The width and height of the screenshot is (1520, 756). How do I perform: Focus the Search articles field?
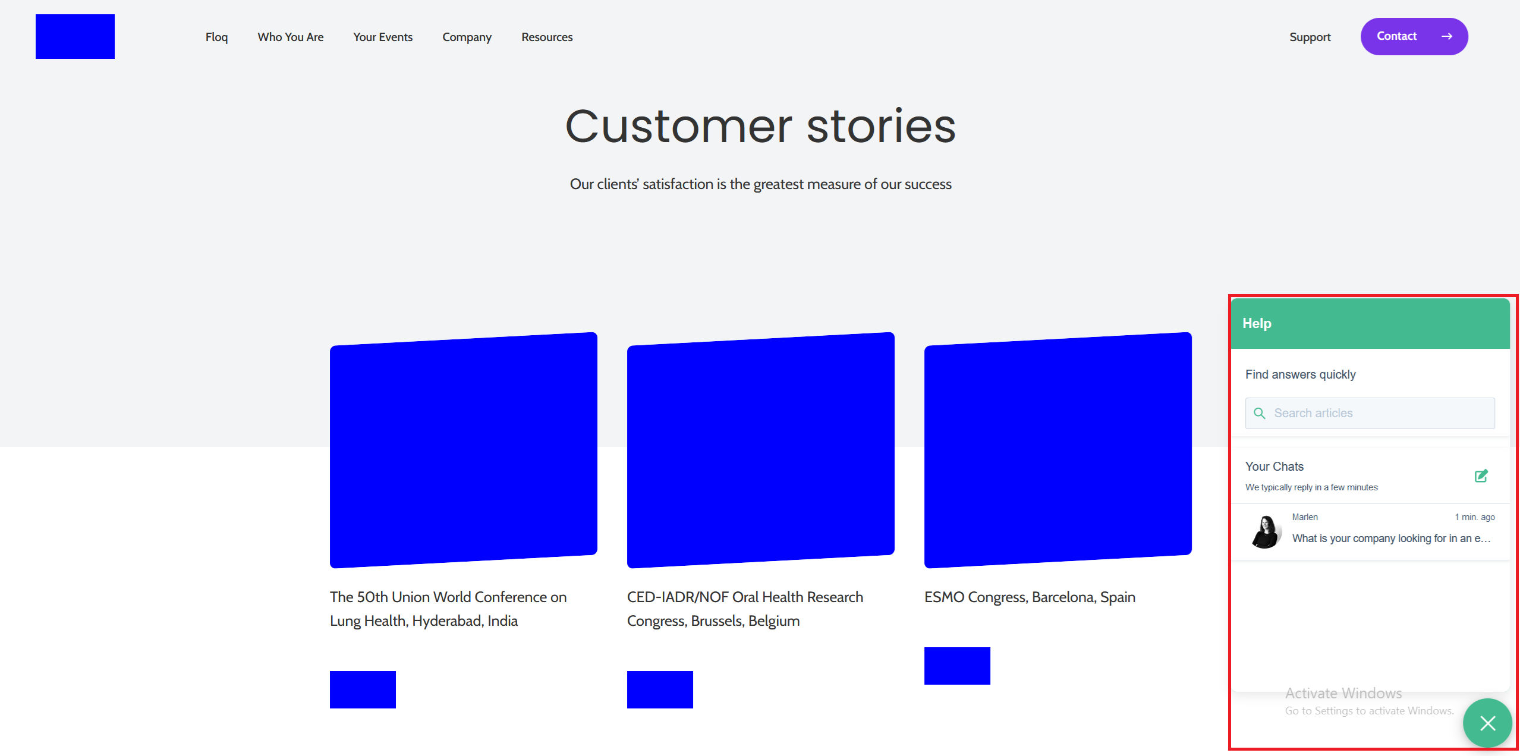click(x=1379, y=413)
